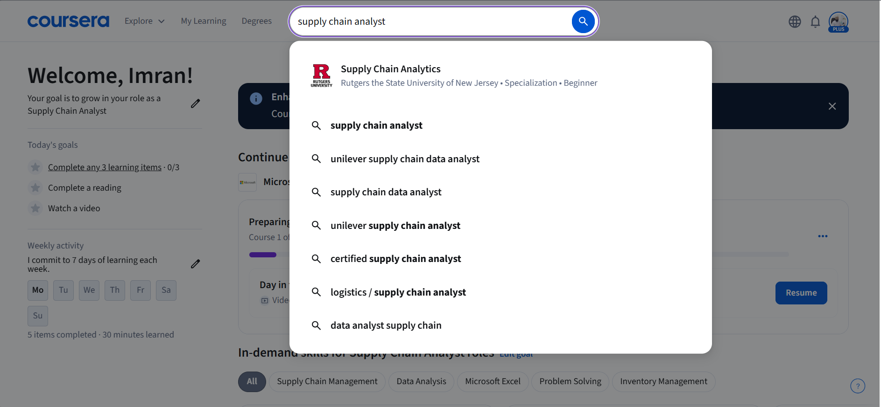This screenshot has width=881, height=407.
Task: Click the search input field
Action: click(x=430, y=21)
